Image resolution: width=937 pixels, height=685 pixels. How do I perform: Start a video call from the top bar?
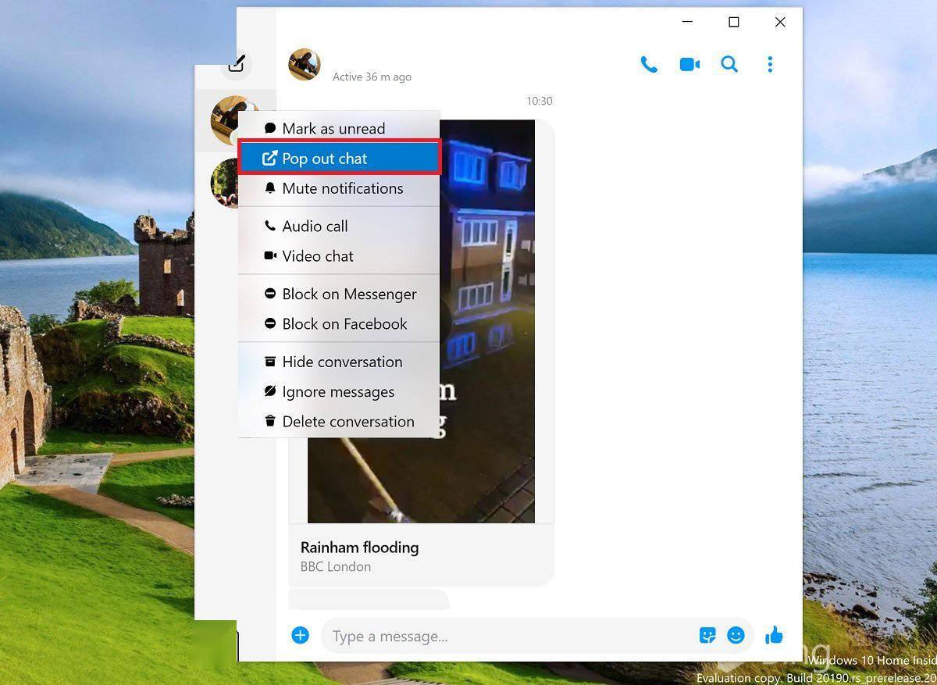point(689,64)
